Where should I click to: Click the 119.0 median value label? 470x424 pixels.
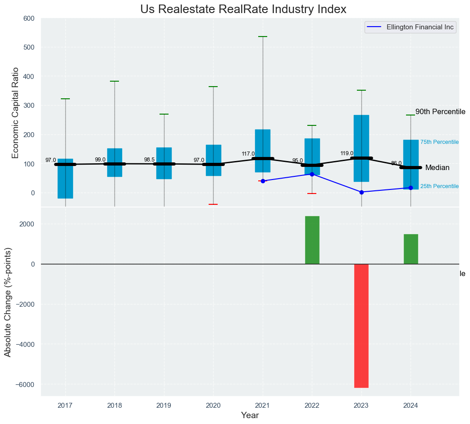[x=347, y=153]
